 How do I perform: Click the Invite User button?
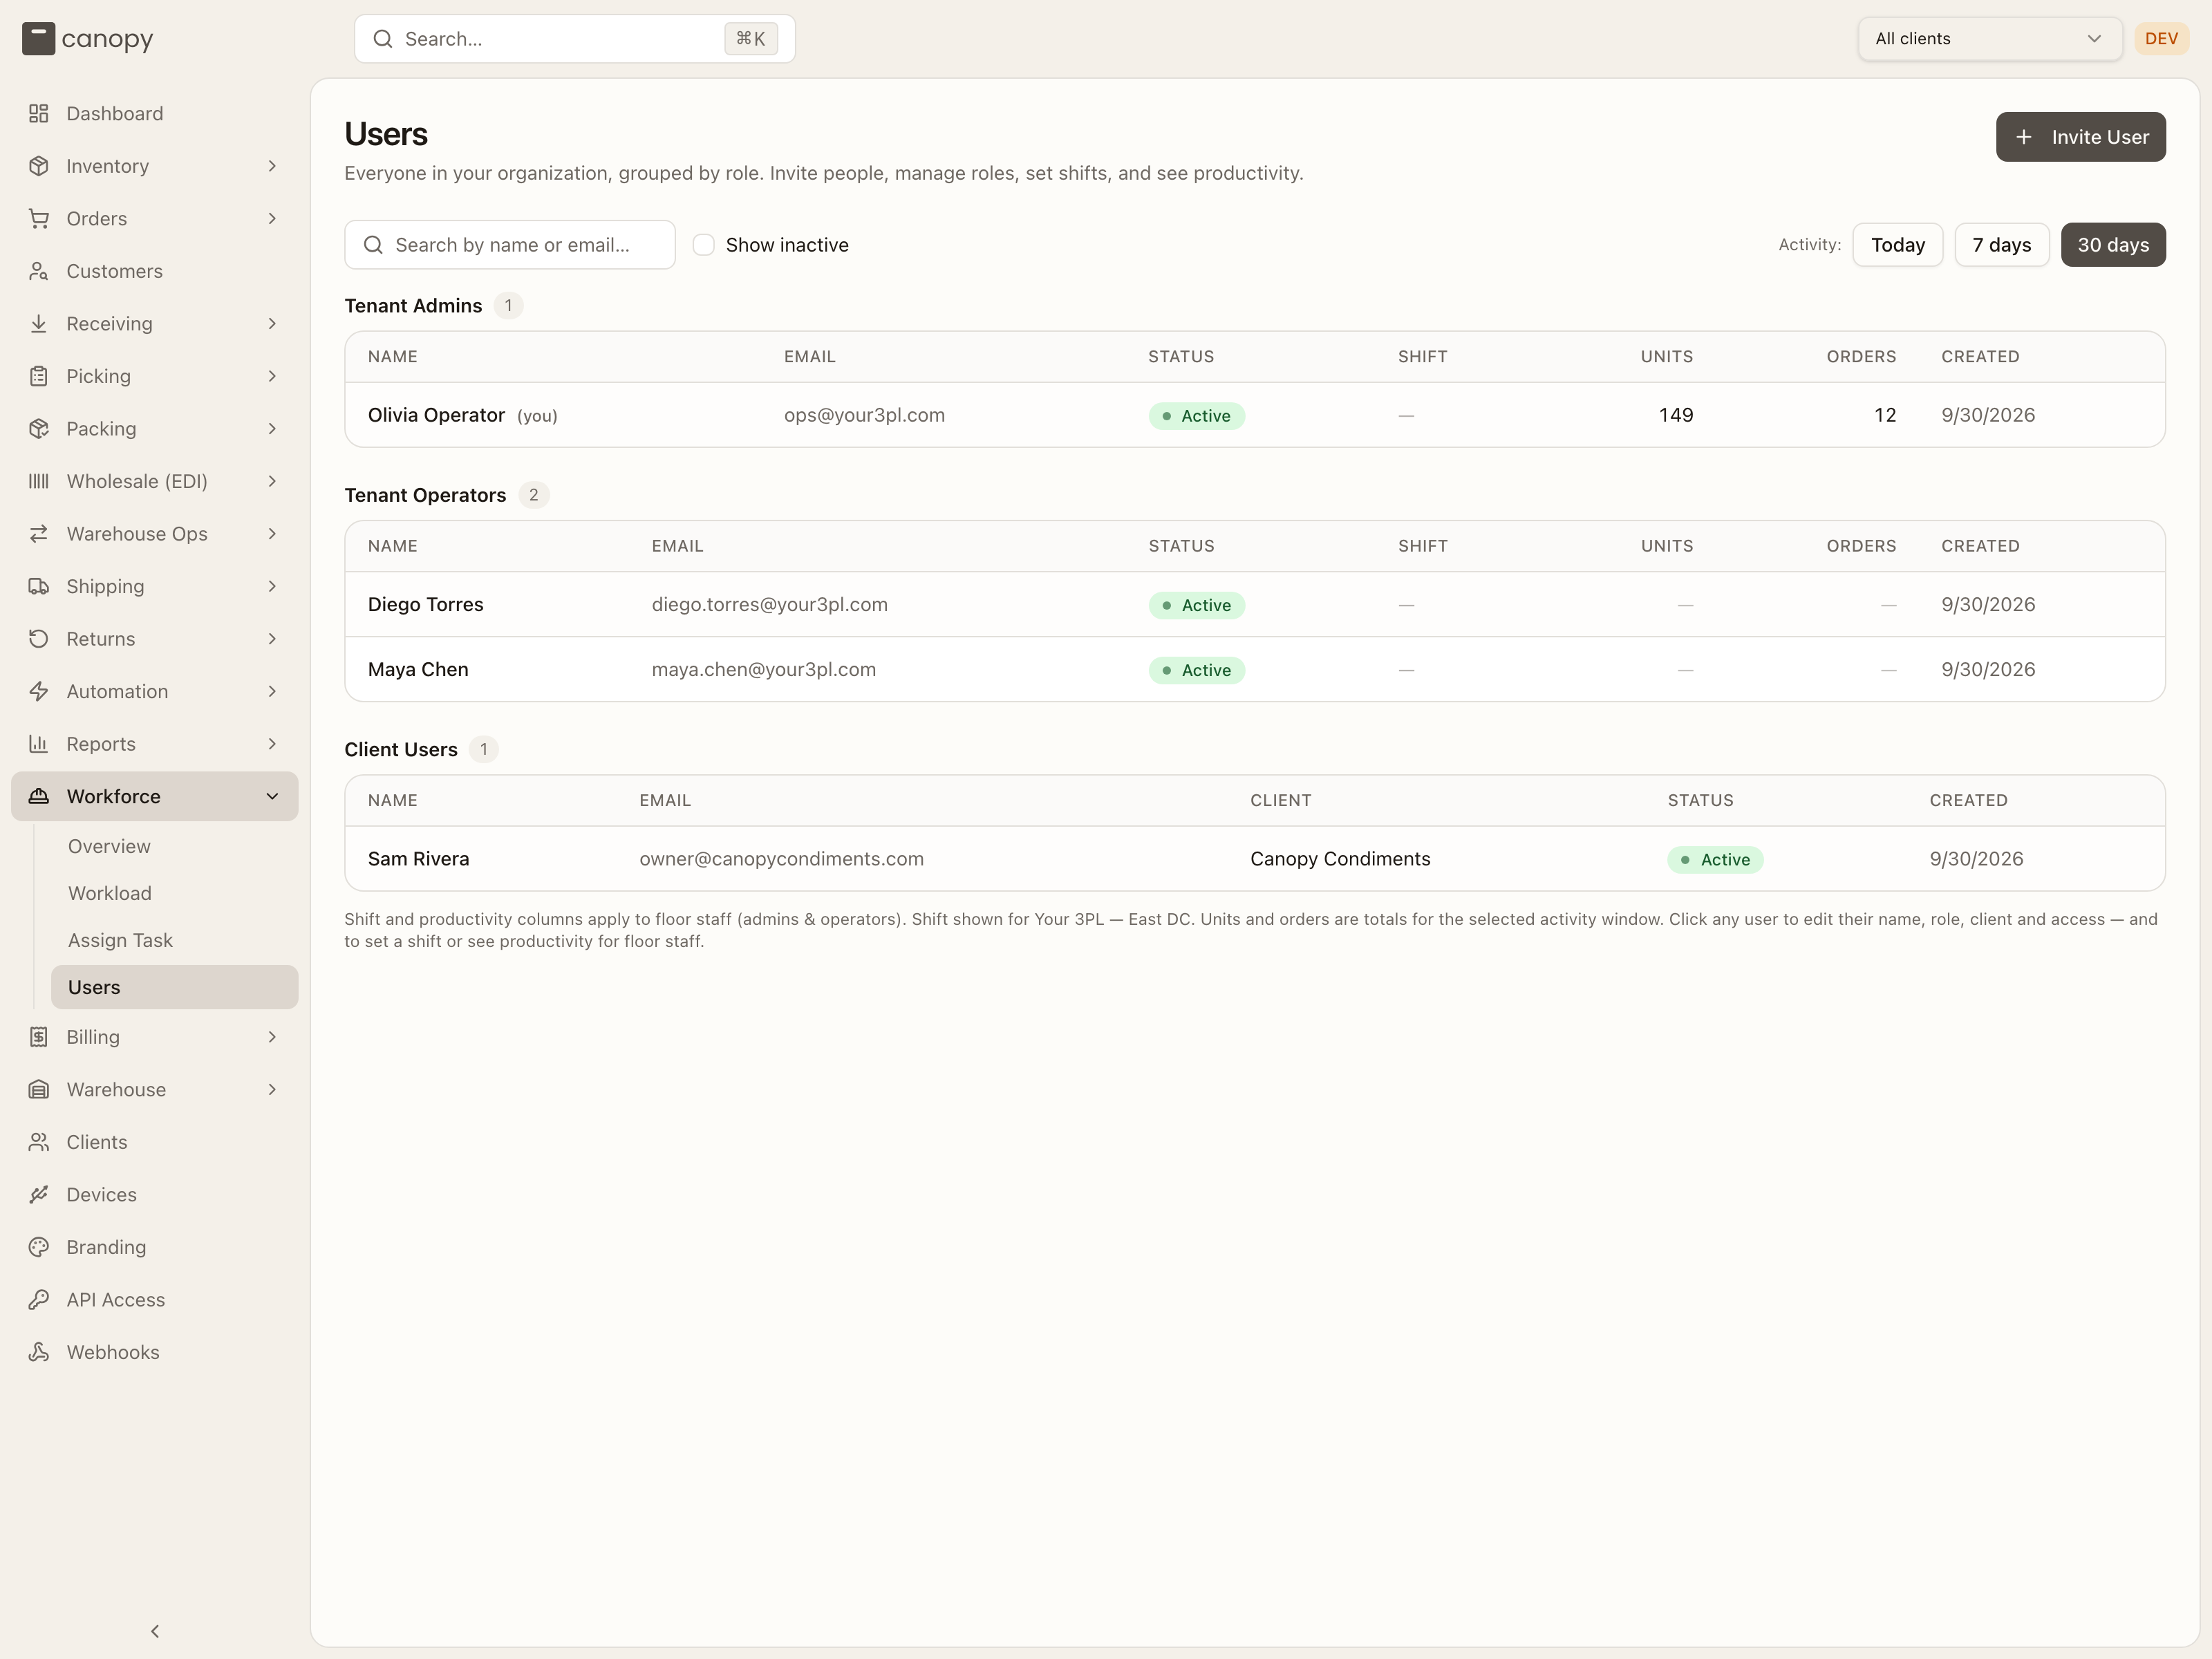2080,137
